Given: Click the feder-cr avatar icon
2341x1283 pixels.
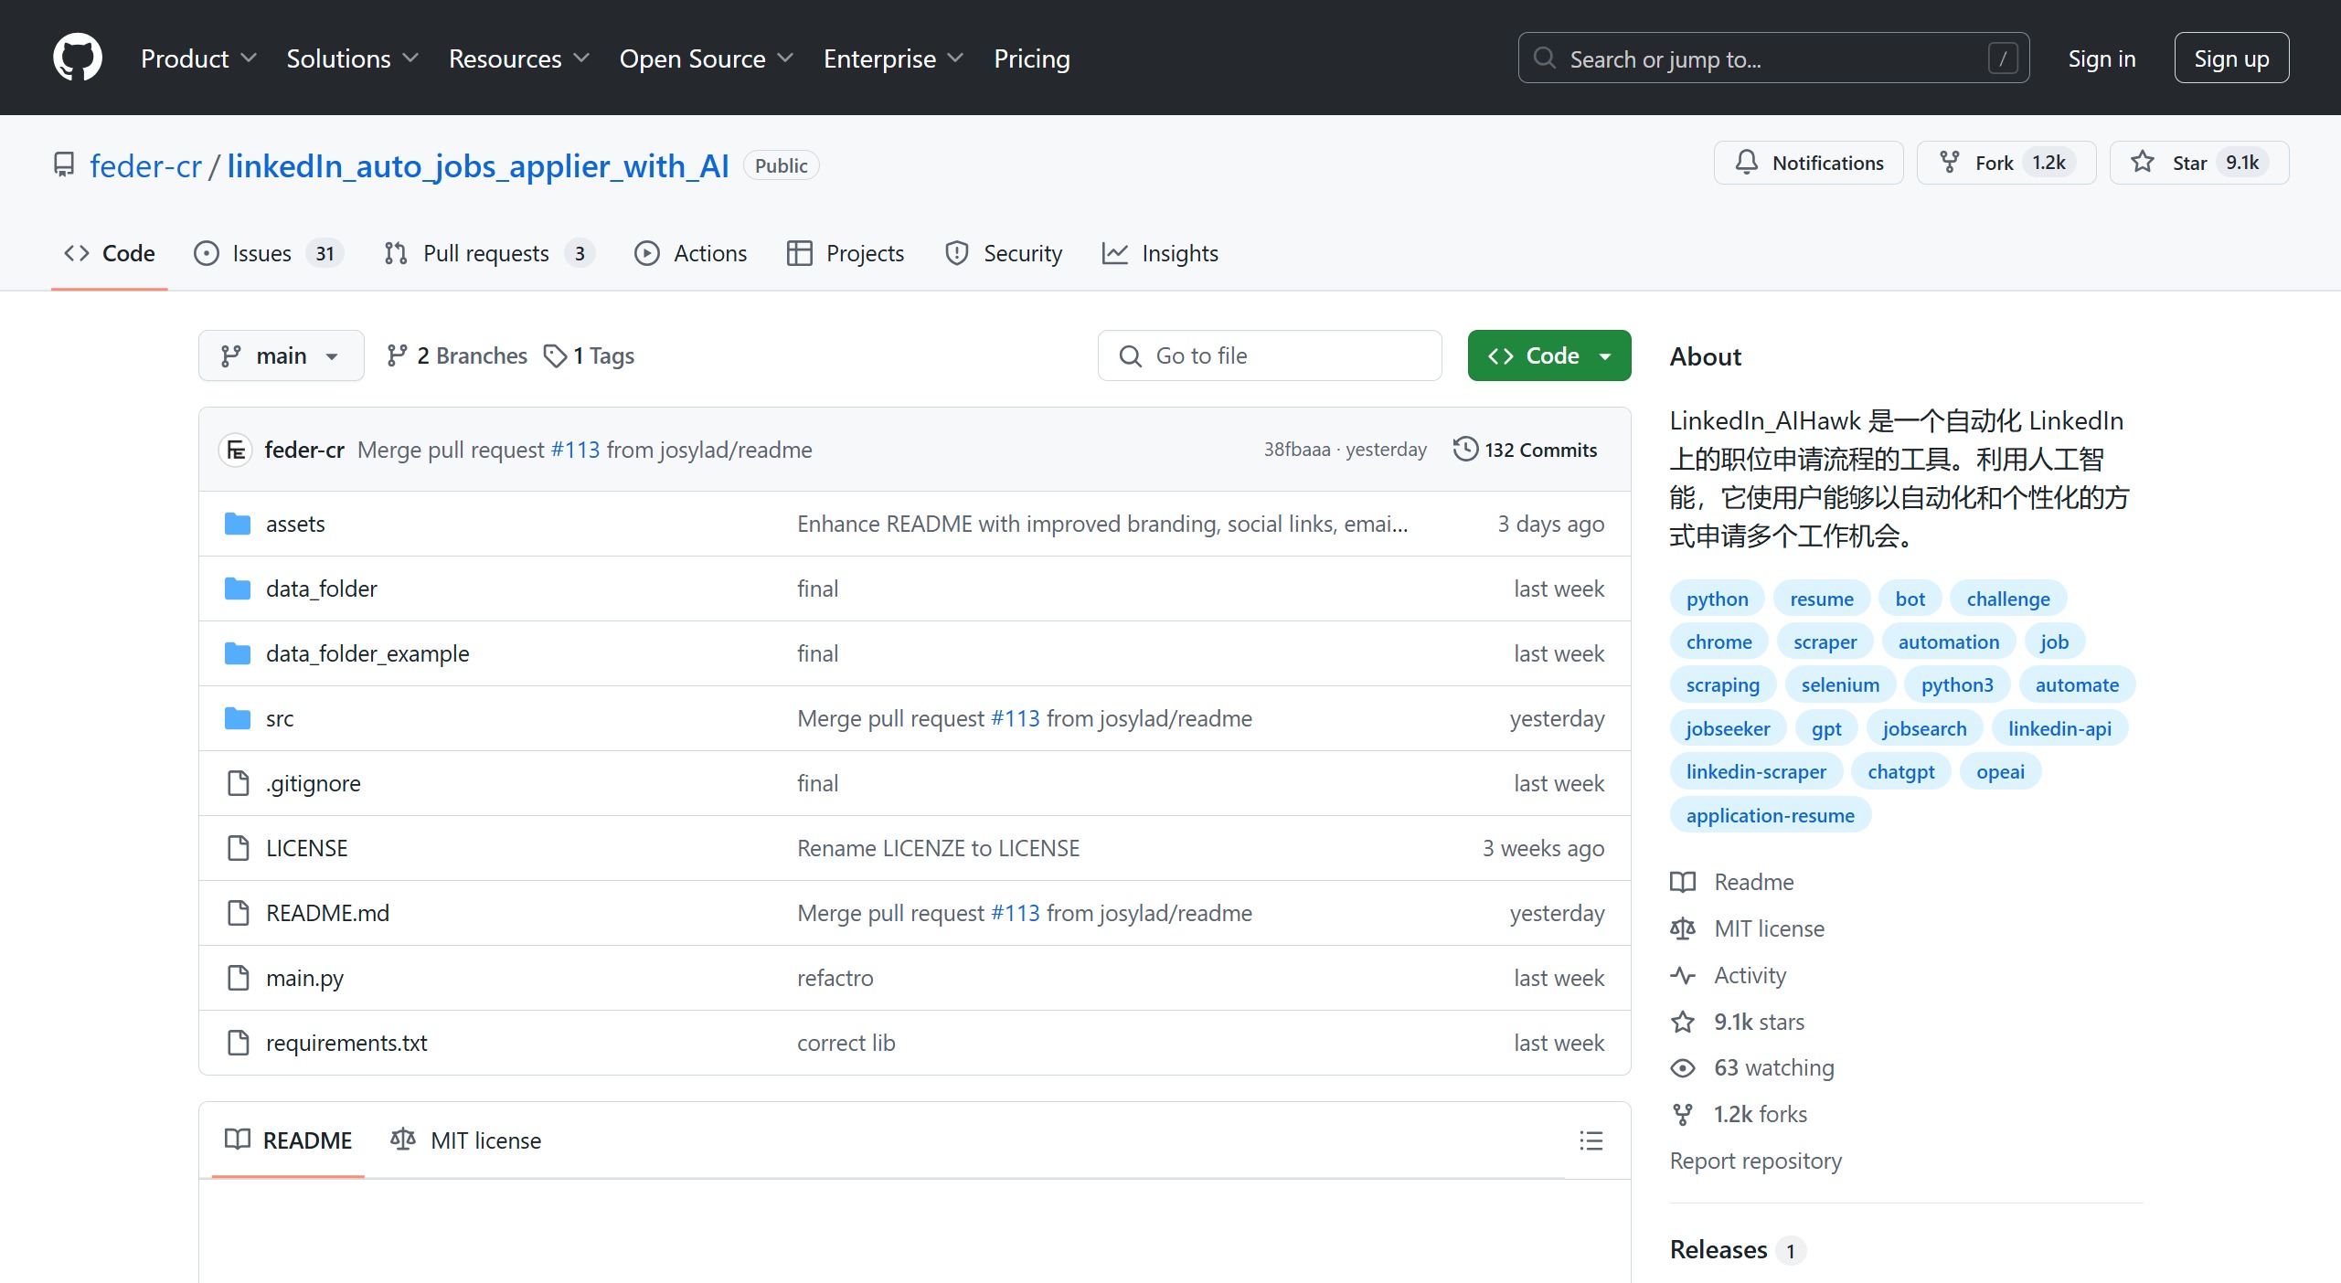Looking at the screenshot, I should pyautogui.click(x=236, y=450).
